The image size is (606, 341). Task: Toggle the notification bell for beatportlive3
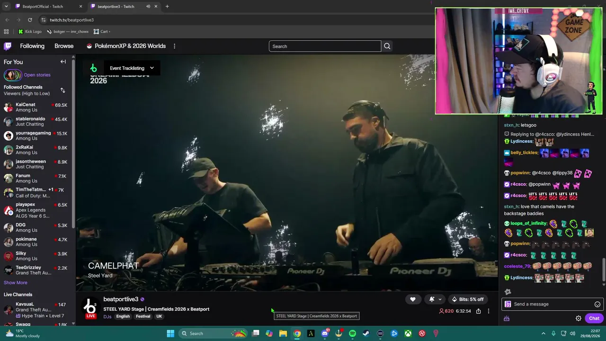coord(432,299)
